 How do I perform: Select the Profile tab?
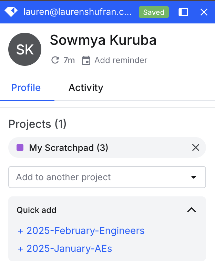click(x=26, y=88)
